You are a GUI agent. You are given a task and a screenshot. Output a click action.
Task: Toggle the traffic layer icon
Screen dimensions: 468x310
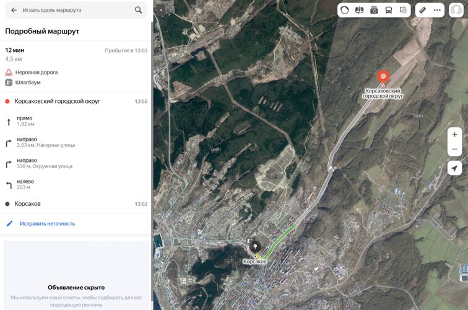click(345, 11)
